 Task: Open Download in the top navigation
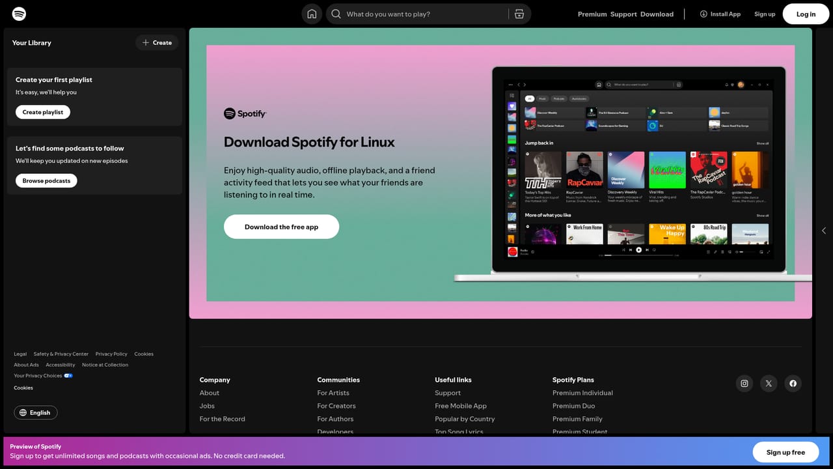pyautogui.click(x=657, y=14)
